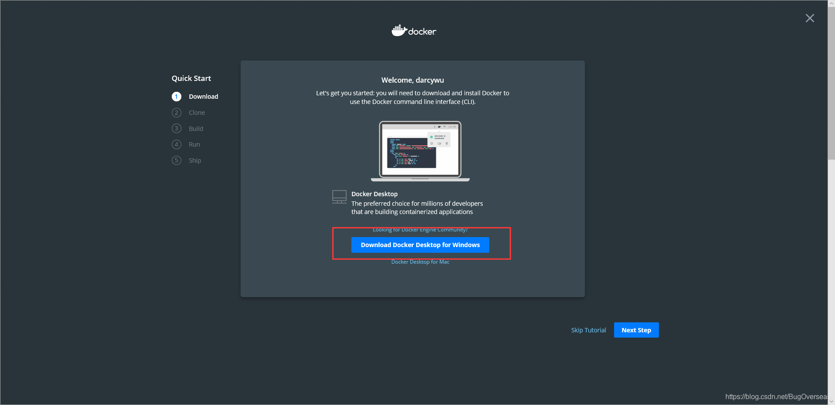Screen dimensions: 835x405
Task: Click the Welcome, darcywu heading
Action: 413,80
